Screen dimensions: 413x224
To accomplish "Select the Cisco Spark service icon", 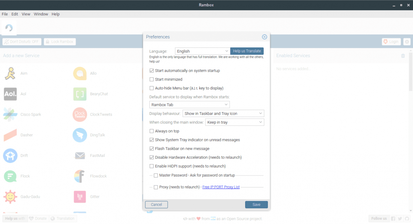I will 10,115.
